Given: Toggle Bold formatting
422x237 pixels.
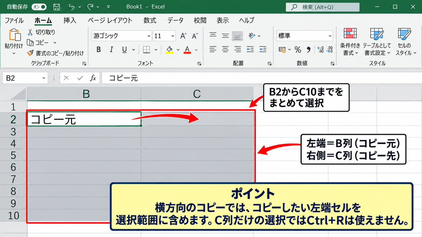Looking at the screenshot, I should [x=99, y=50].
